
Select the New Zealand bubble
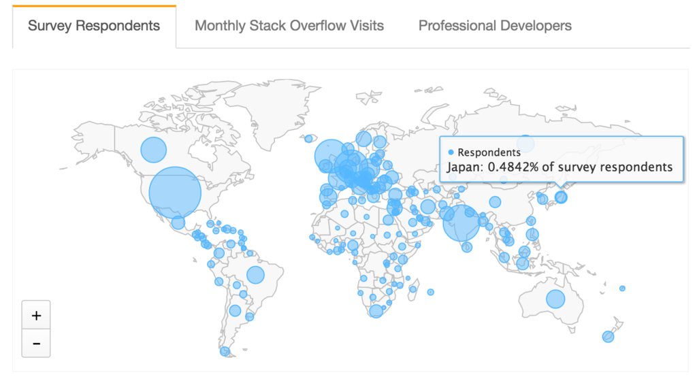[608, 337]
